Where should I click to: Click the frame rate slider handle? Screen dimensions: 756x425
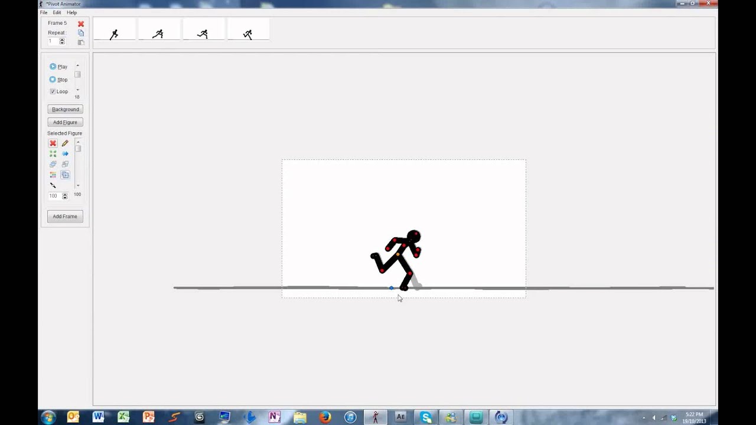click(77, 75)
